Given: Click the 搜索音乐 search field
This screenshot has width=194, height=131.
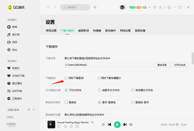Looking at the screenshot, I should click(75, 7).
